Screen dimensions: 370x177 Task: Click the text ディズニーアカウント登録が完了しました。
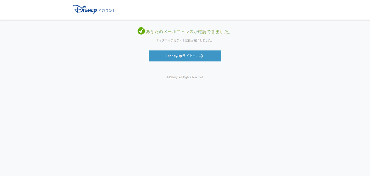coord(185,40)
